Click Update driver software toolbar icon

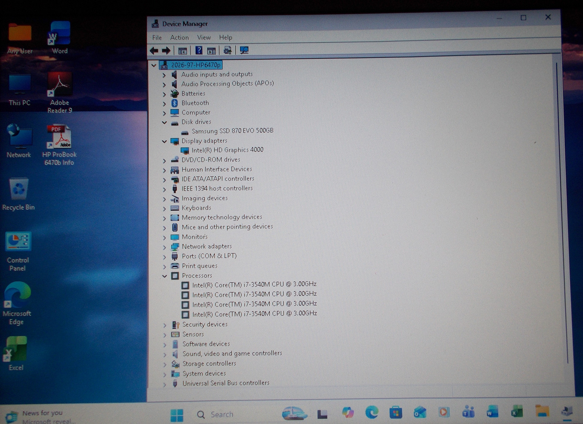228,50
